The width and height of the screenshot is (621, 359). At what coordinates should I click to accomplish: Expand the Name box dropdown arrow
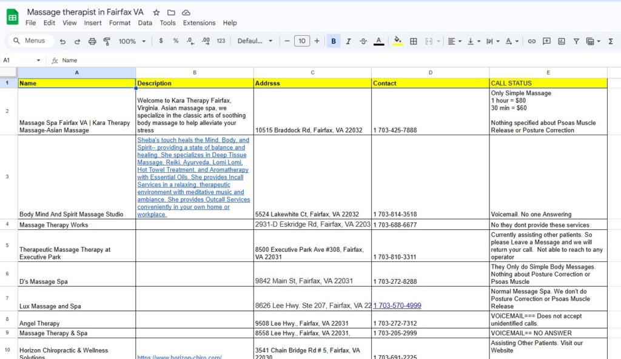click(x=38, y=60)
